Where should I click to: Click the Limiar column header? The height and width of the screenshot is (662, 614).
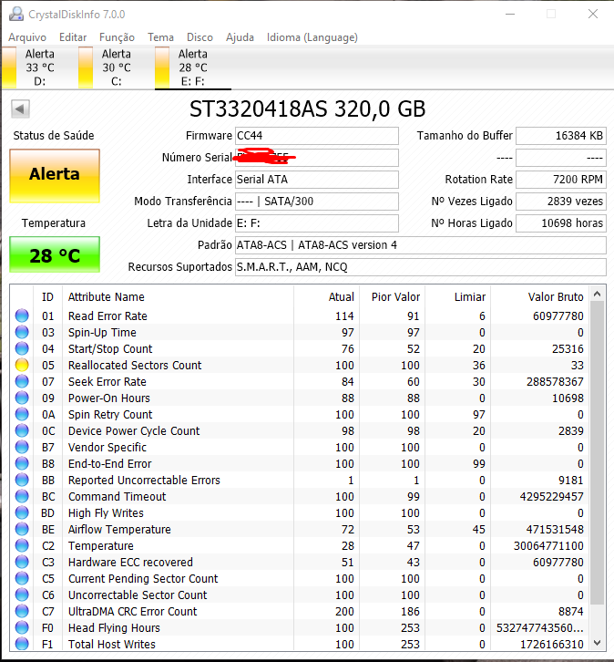click(x=458, y=296)
